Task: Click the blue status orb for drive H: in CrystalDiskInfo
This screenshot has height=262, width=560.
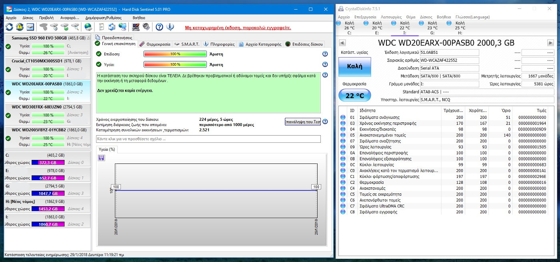Action: [x=449, y=23]
